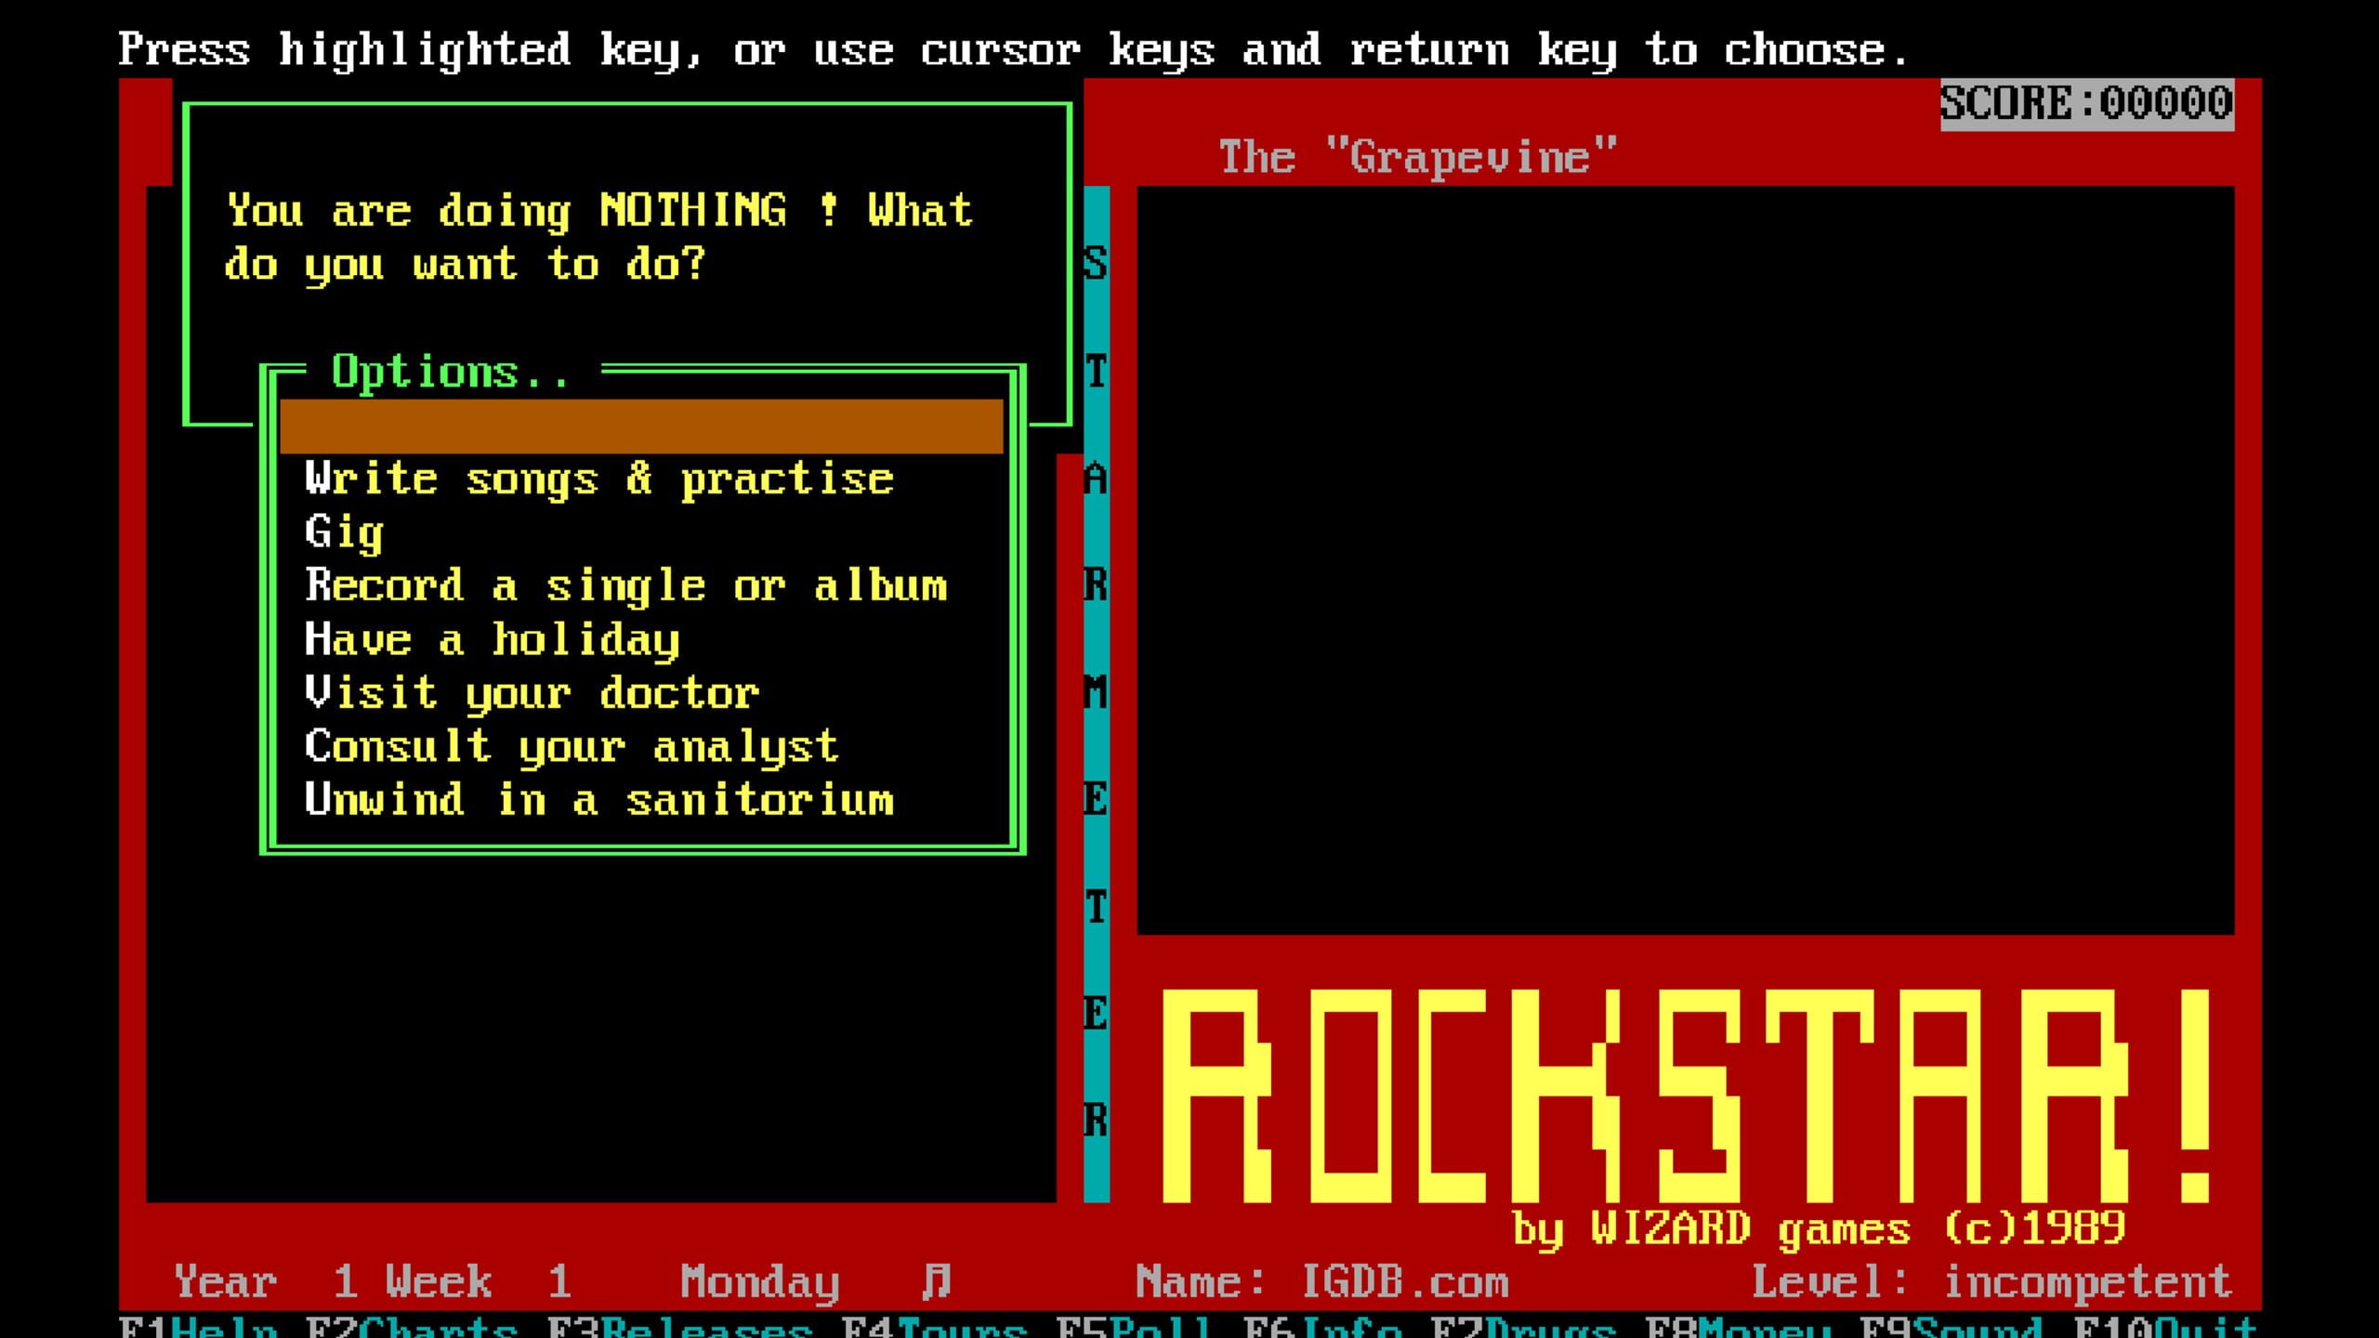View F3 Releases list
Image resolution: width=2379 pixels, height=1338 pixels.
click(680, 1327)
